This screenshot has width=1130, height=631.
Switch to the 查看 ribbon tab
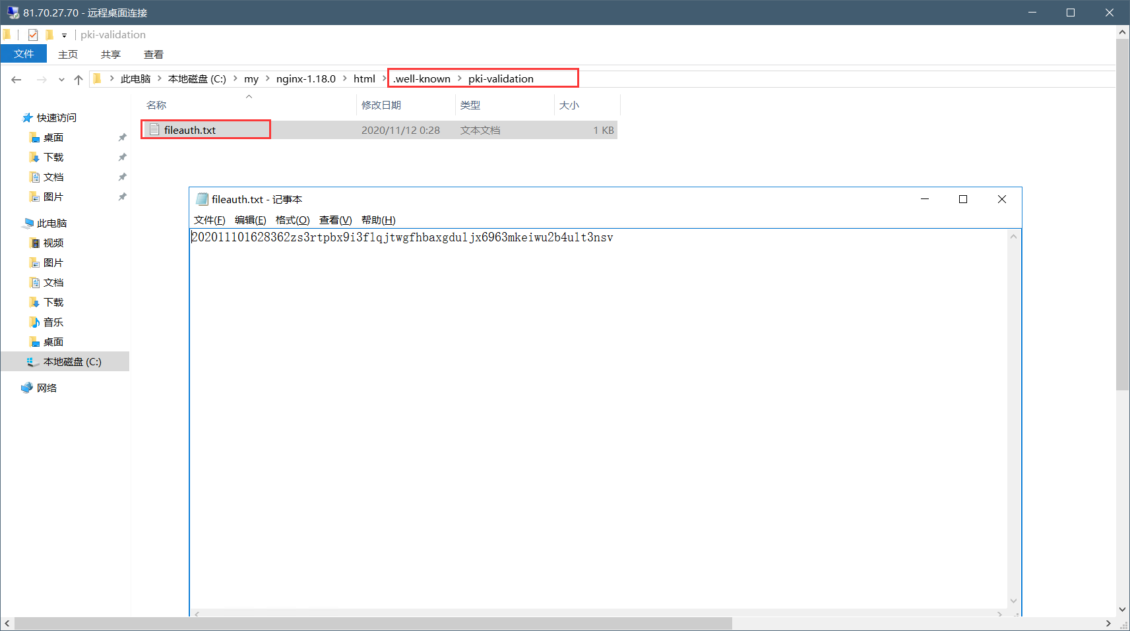[x=154, y=54]
